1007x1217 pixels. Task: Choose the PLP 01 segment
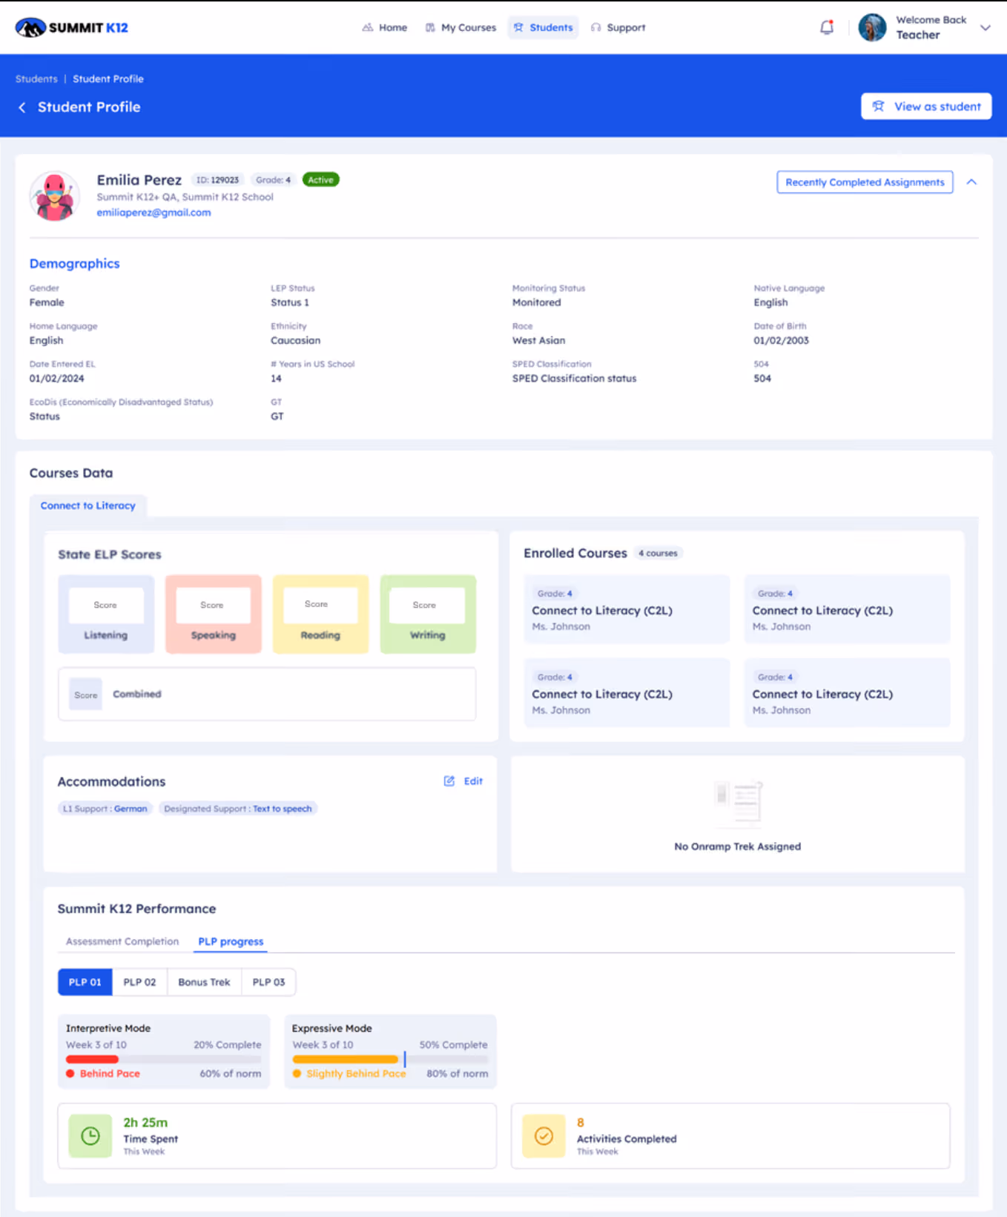coord(85,982)
